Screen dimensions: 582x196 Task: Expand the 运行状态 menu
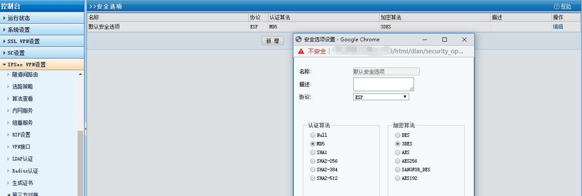[x=42, y=18]
